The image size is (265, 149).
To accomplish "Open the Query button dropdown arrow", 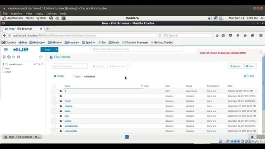I will pyautogui.click(x=56, y=50).
